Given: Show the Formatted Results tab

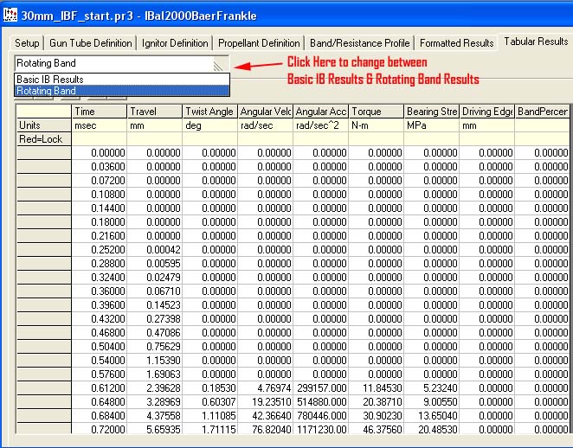Looking at the screenshot, I should tap(456, 43).
